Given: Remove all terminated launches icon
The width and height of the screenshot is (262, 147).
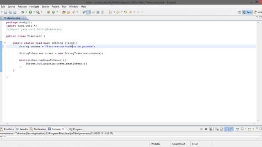Looking at the screenshot, I should [211, 129].
